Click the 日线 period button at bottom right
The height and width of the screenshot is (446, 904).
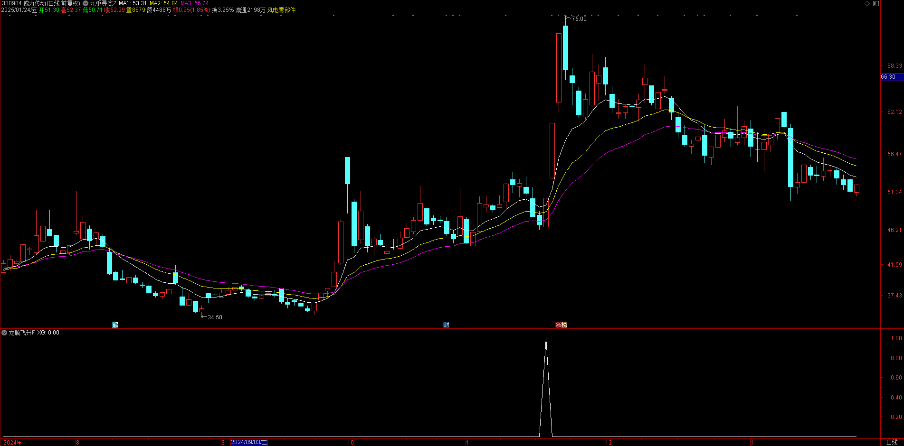(x=892, y=442)
